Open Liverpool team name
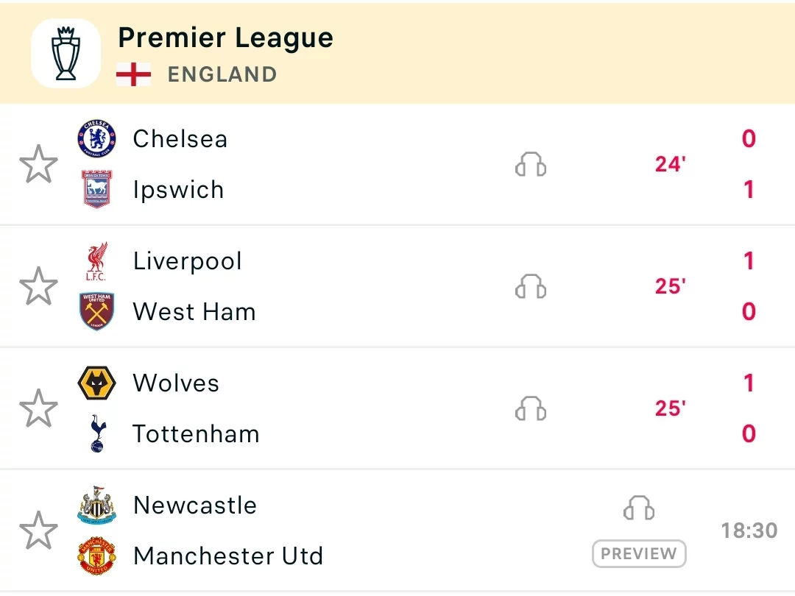The height and width of the screenshot is (596, 795). point(188,261)
